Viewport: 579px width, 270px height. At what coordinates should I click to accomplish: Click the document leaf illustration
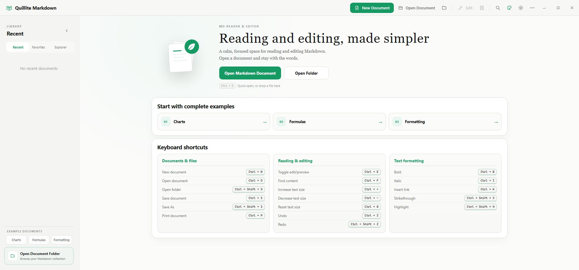point(183,56)
